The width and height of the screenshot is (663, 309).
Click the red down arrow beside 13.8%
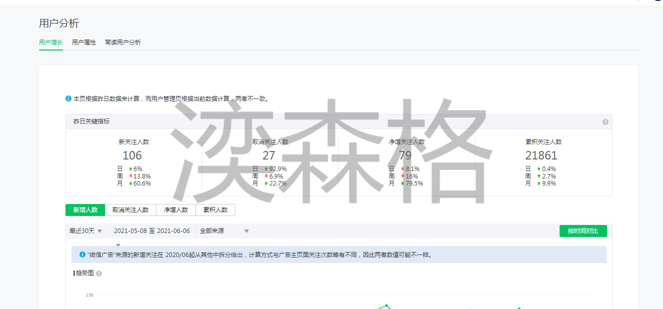[x=131, y=176]
